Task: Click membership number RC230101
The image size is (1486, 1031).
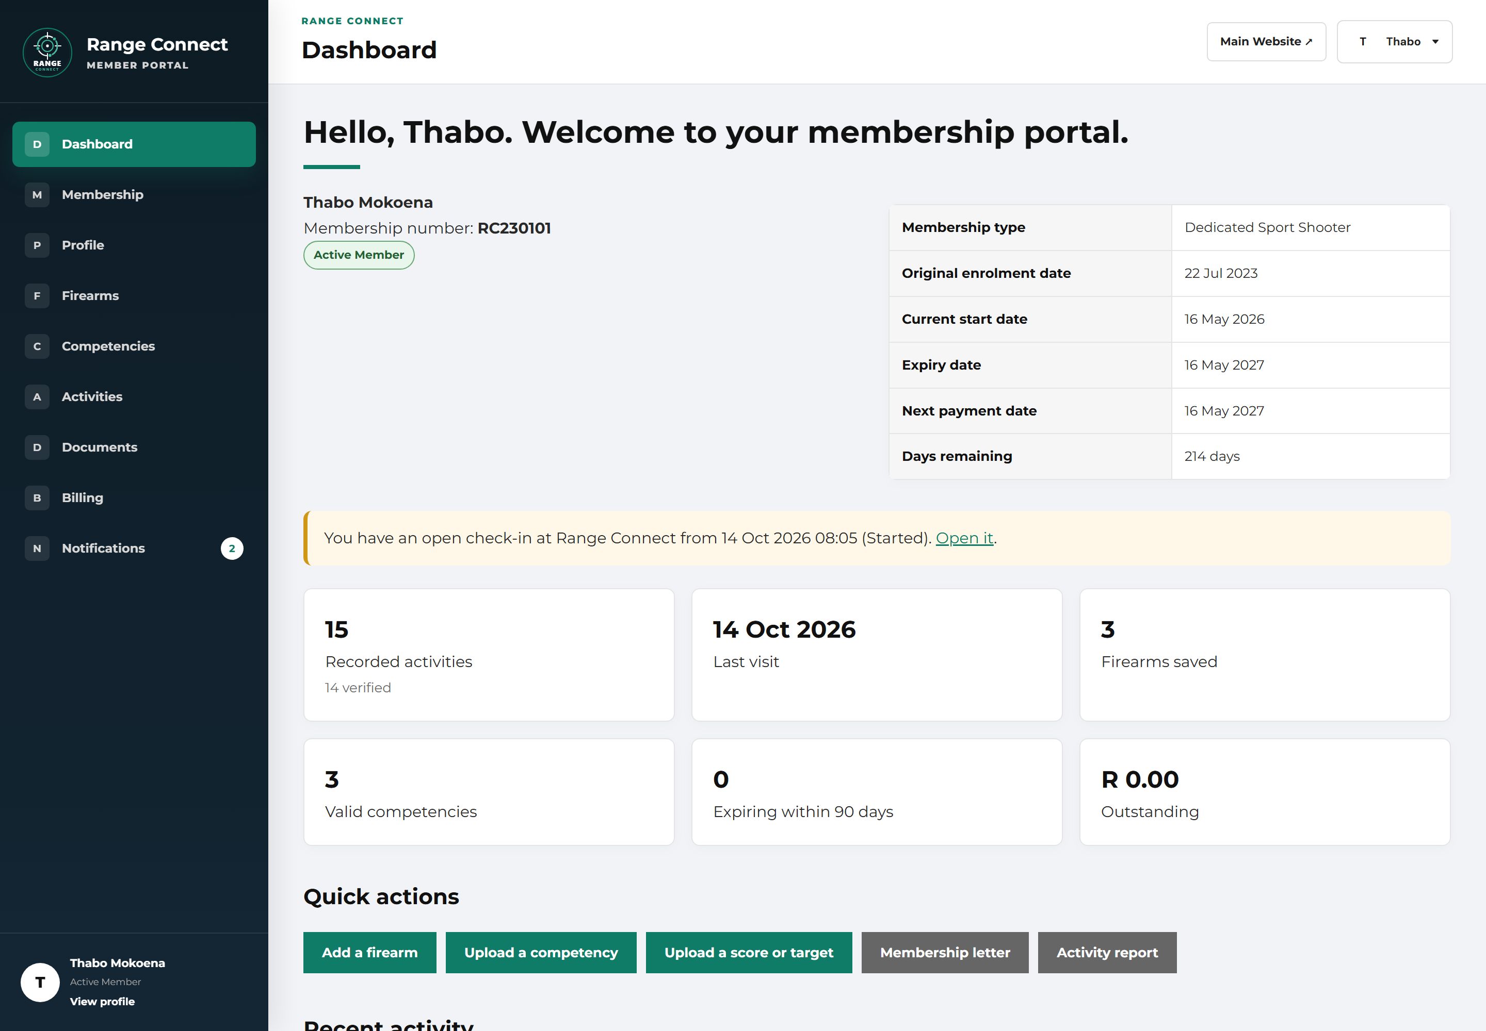Action: click(514, 228)
